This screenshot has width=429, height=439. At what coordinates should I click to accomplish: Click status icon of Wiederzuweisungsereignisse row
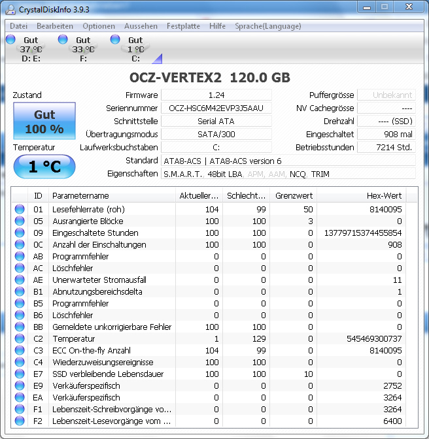20,362
